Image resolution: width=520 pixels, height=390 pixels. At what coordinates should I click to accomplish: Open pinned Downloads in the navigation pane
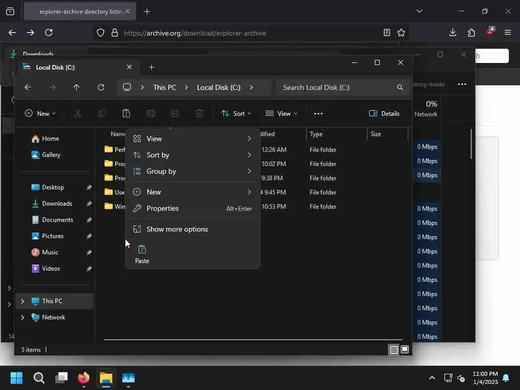point(55,204)
